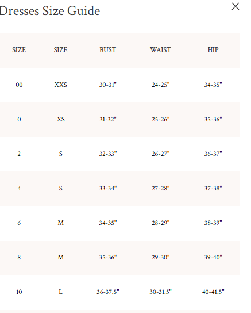This screenshot has width=251, height=313.
Task: Click the HIP column header
Action: pyautogui.click(x=213, y=50)
